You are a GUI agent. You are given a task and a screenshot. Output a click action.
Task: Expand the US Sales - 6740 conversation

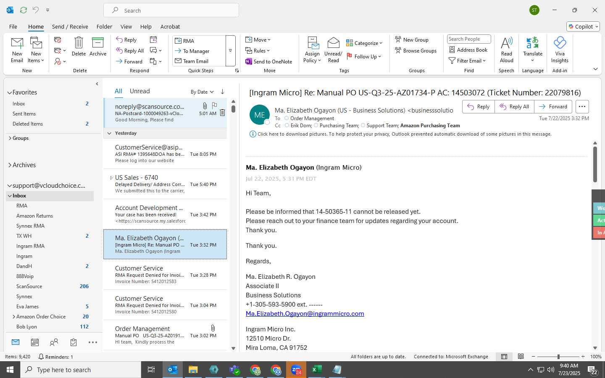pyautogui.click(x=111, y=178)
